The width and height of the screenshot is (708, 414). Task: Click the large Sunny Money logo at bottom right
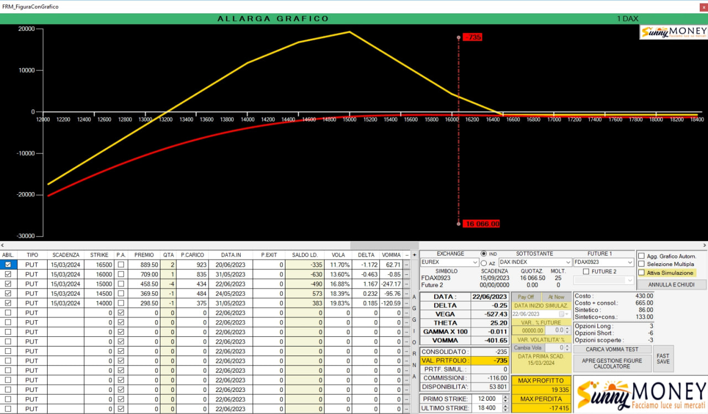(x=641, y=394)
